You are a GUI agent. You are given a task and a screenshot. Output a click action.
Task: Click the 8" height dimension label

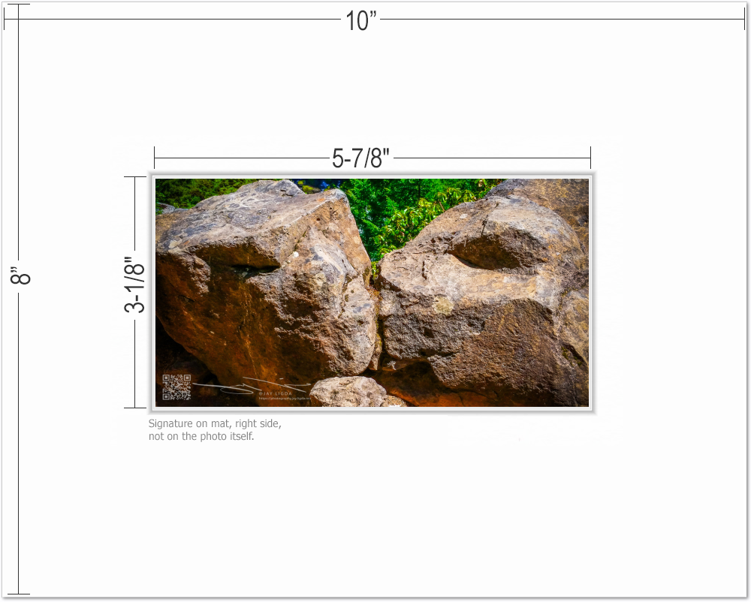click(21, 276)
